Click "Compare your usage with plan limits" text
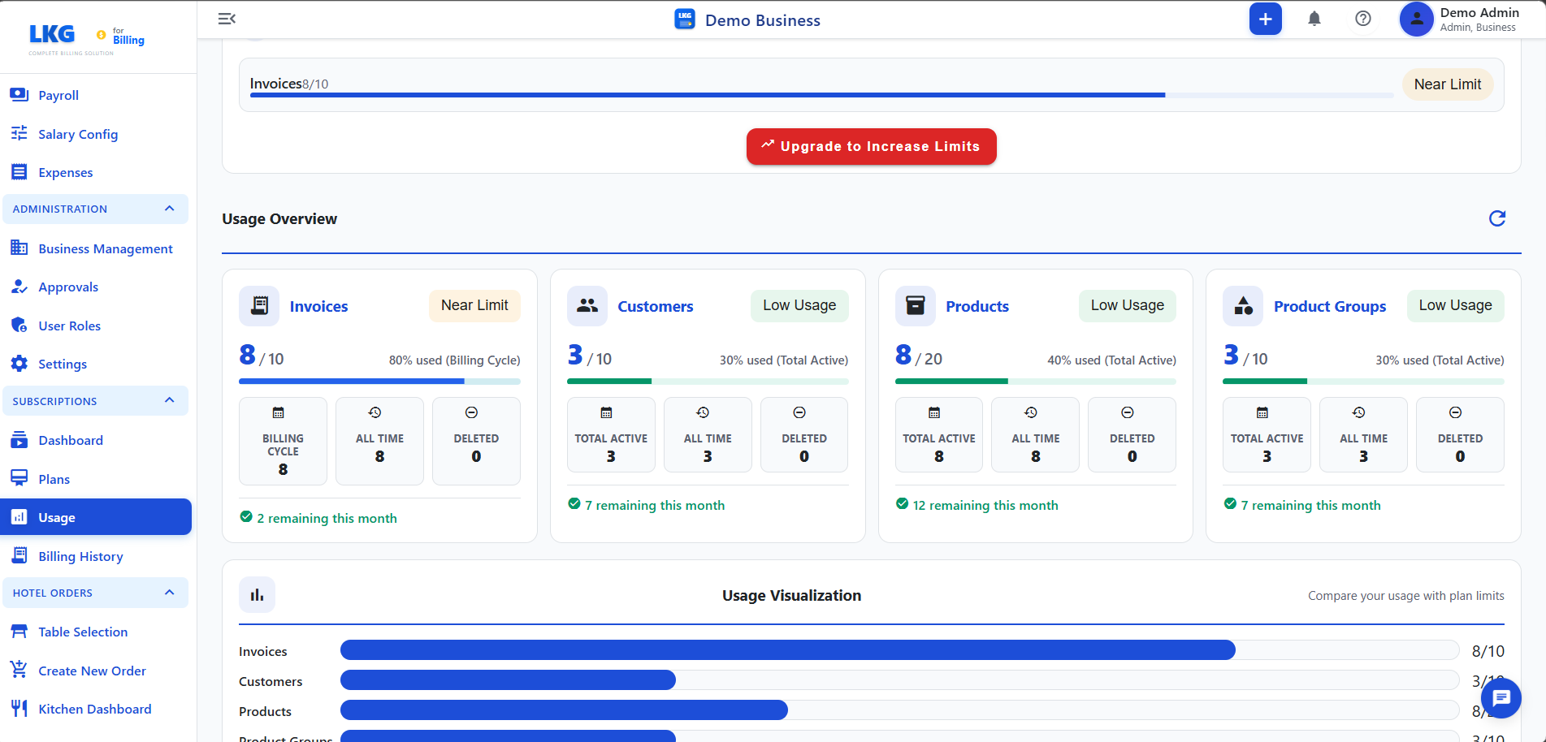The height and width of the screenshot is (742, 1546). [1405, 595]
